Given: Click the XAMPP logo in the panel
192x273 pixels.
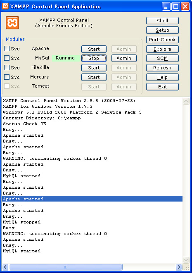Looking at the screenshot, I should pyautogui.click(x=12, y=23).
